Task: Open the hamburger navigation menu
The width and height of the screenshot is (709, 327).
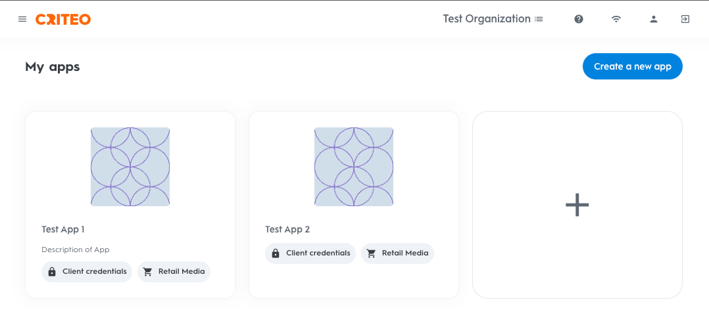Action: (x=22, y=19)
